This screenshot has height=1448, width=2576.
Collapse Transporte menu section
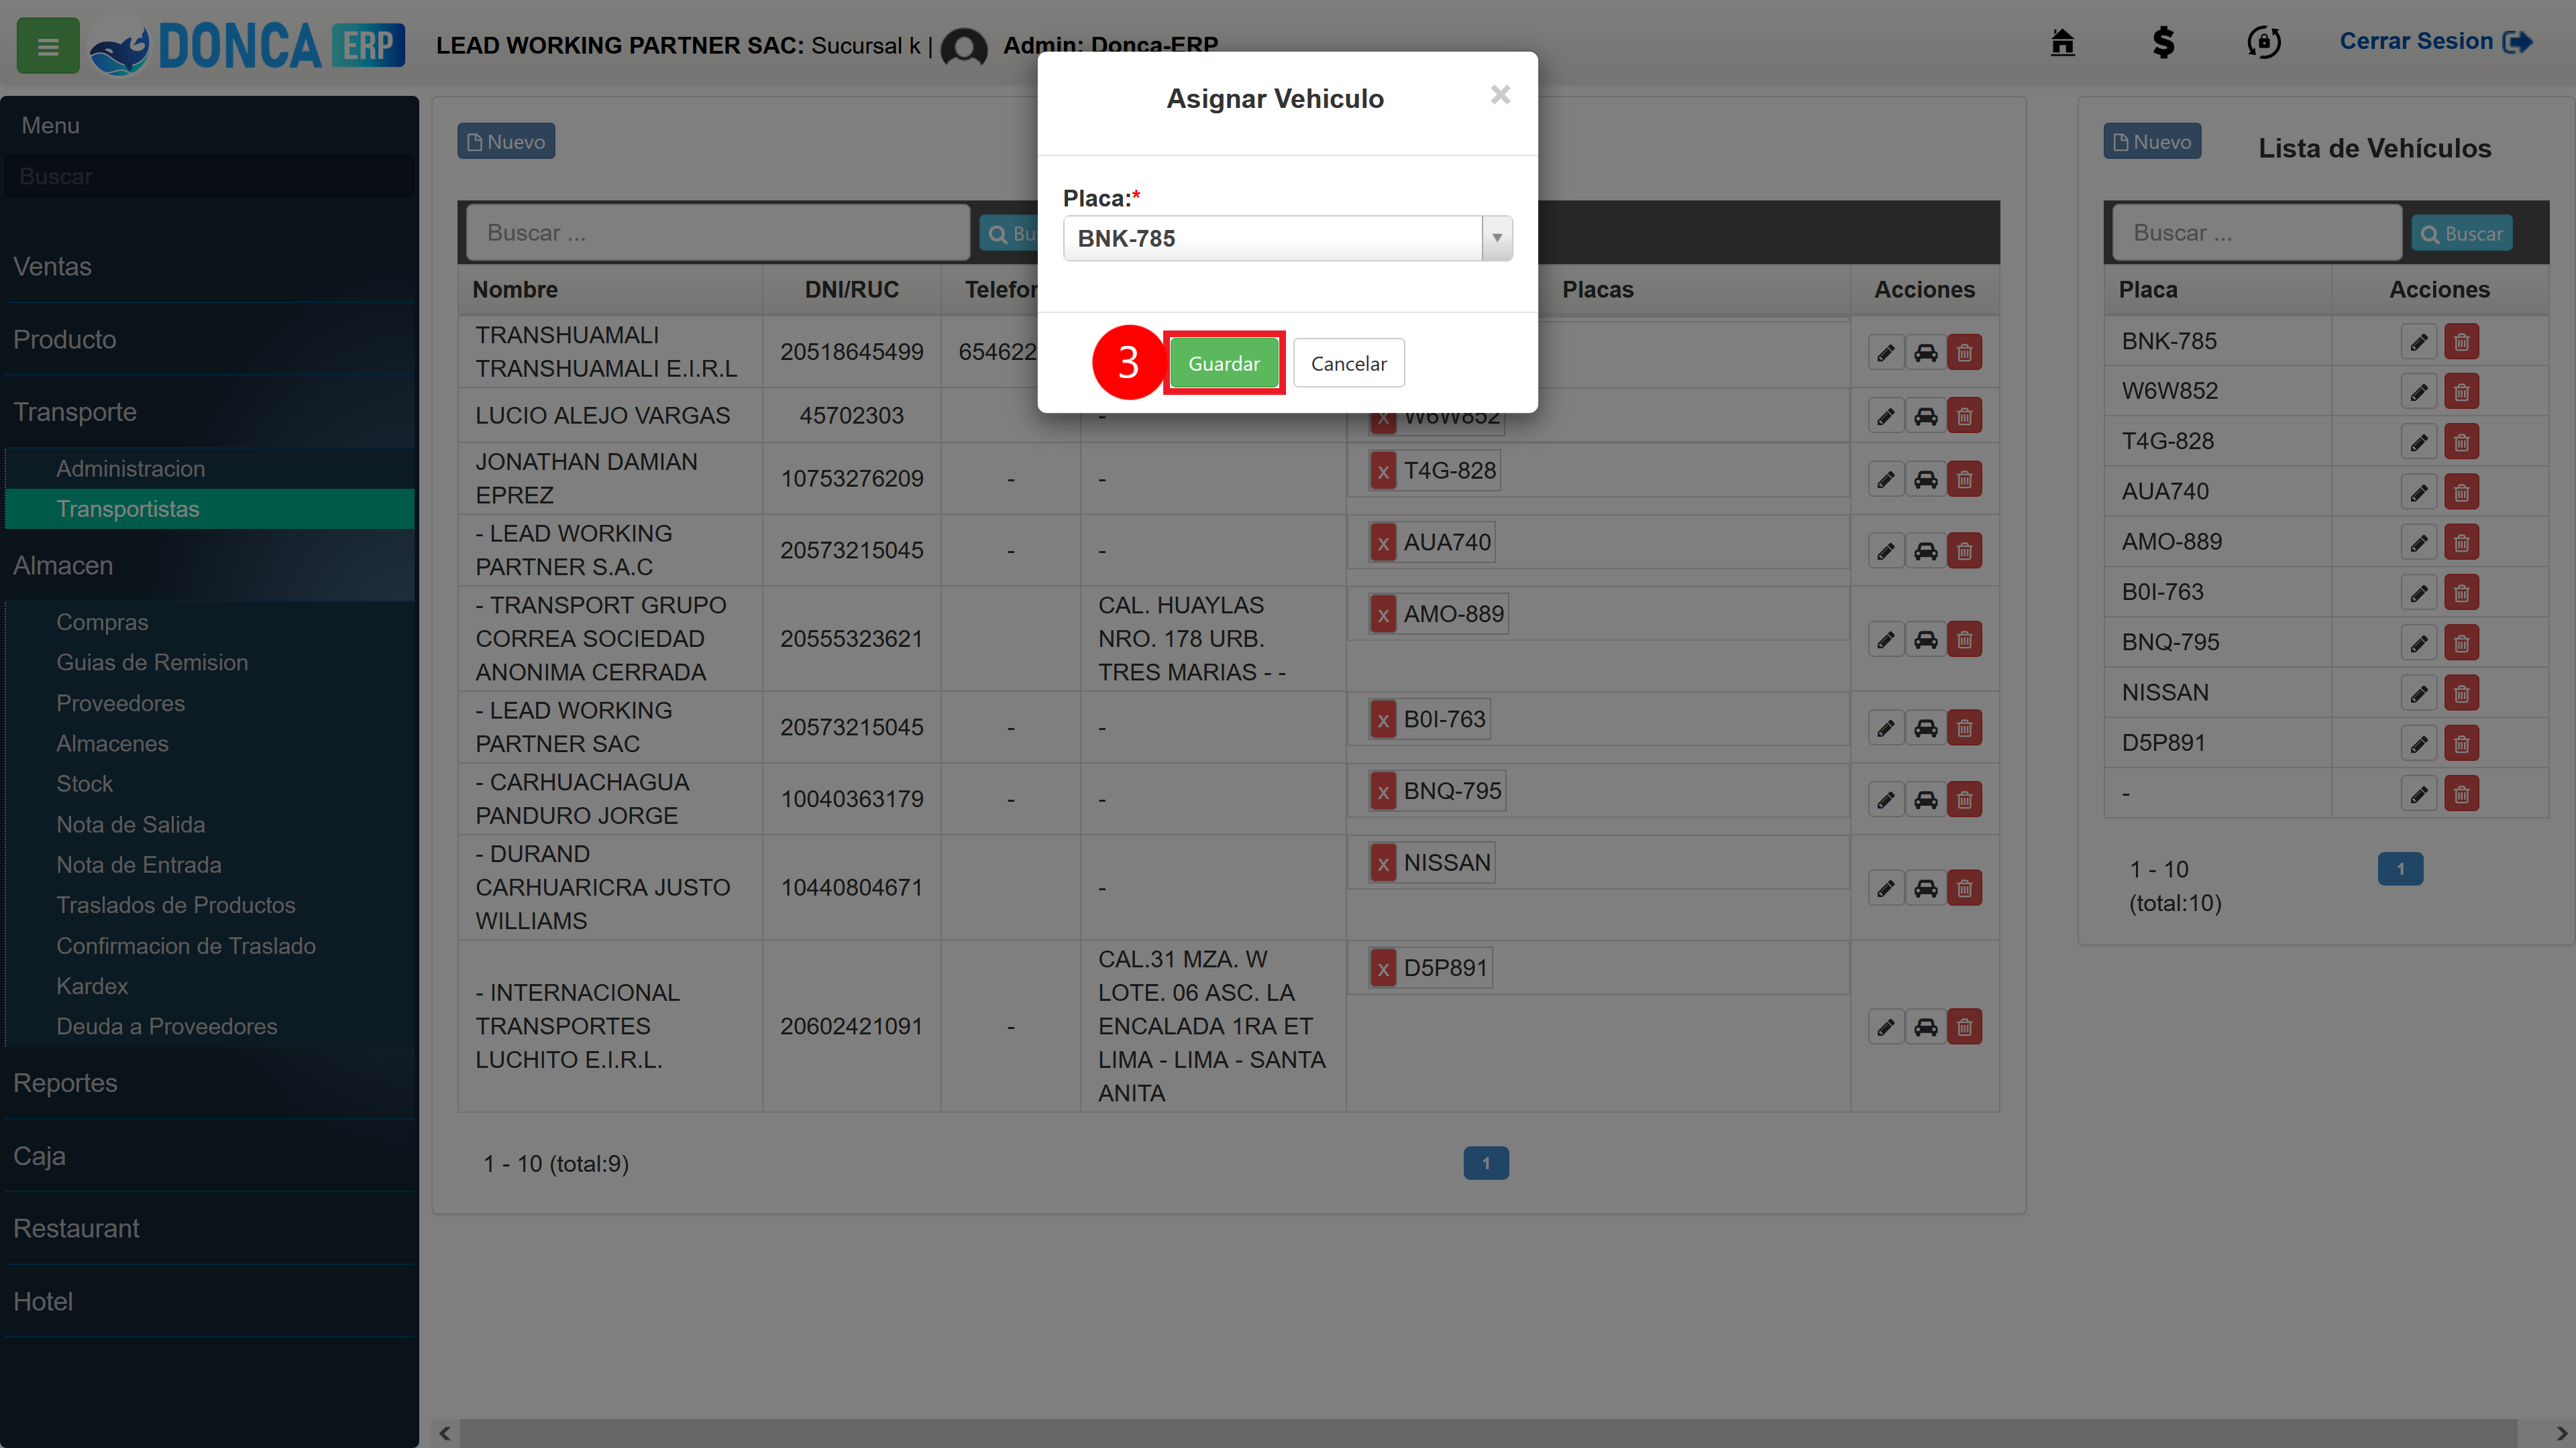tap(209, 412)
